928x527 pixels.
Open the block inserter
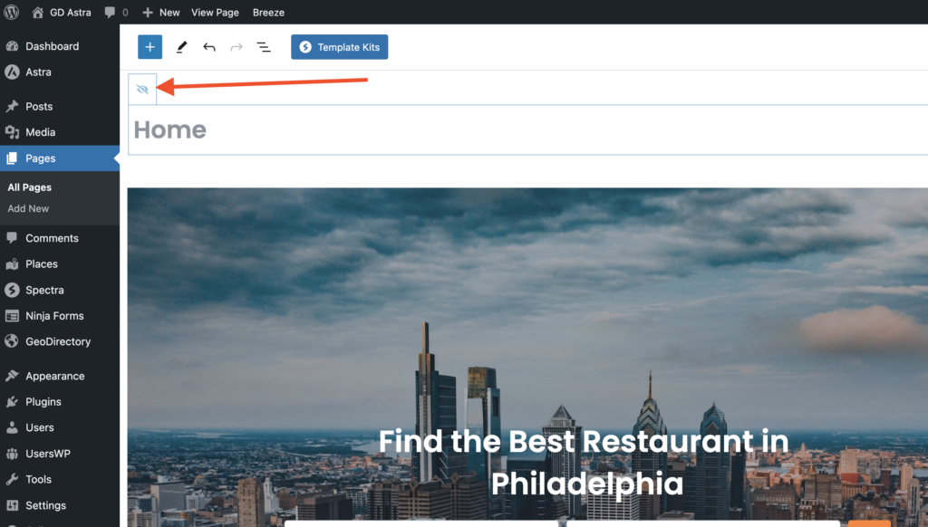tap(150, 46)
